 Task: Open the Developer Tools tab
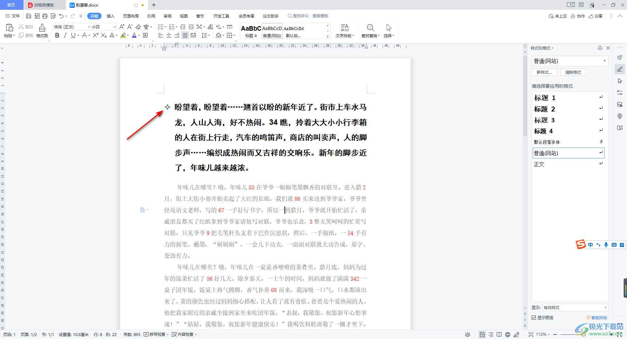[x=221, y=16]
